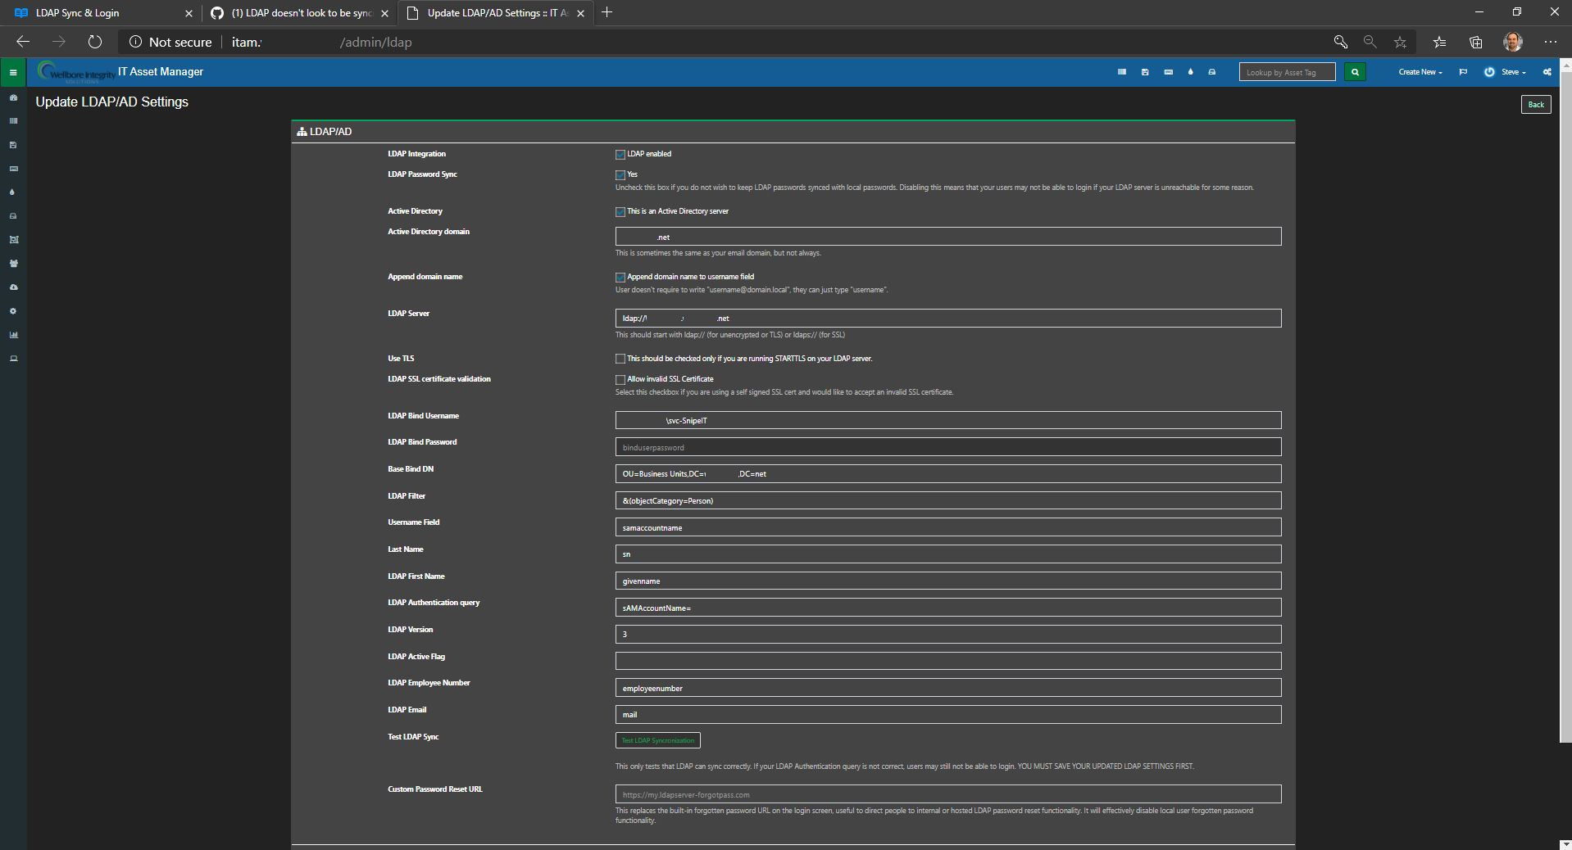
Task: Click the Last Name sn field
Action: click(x=948, y=554)
